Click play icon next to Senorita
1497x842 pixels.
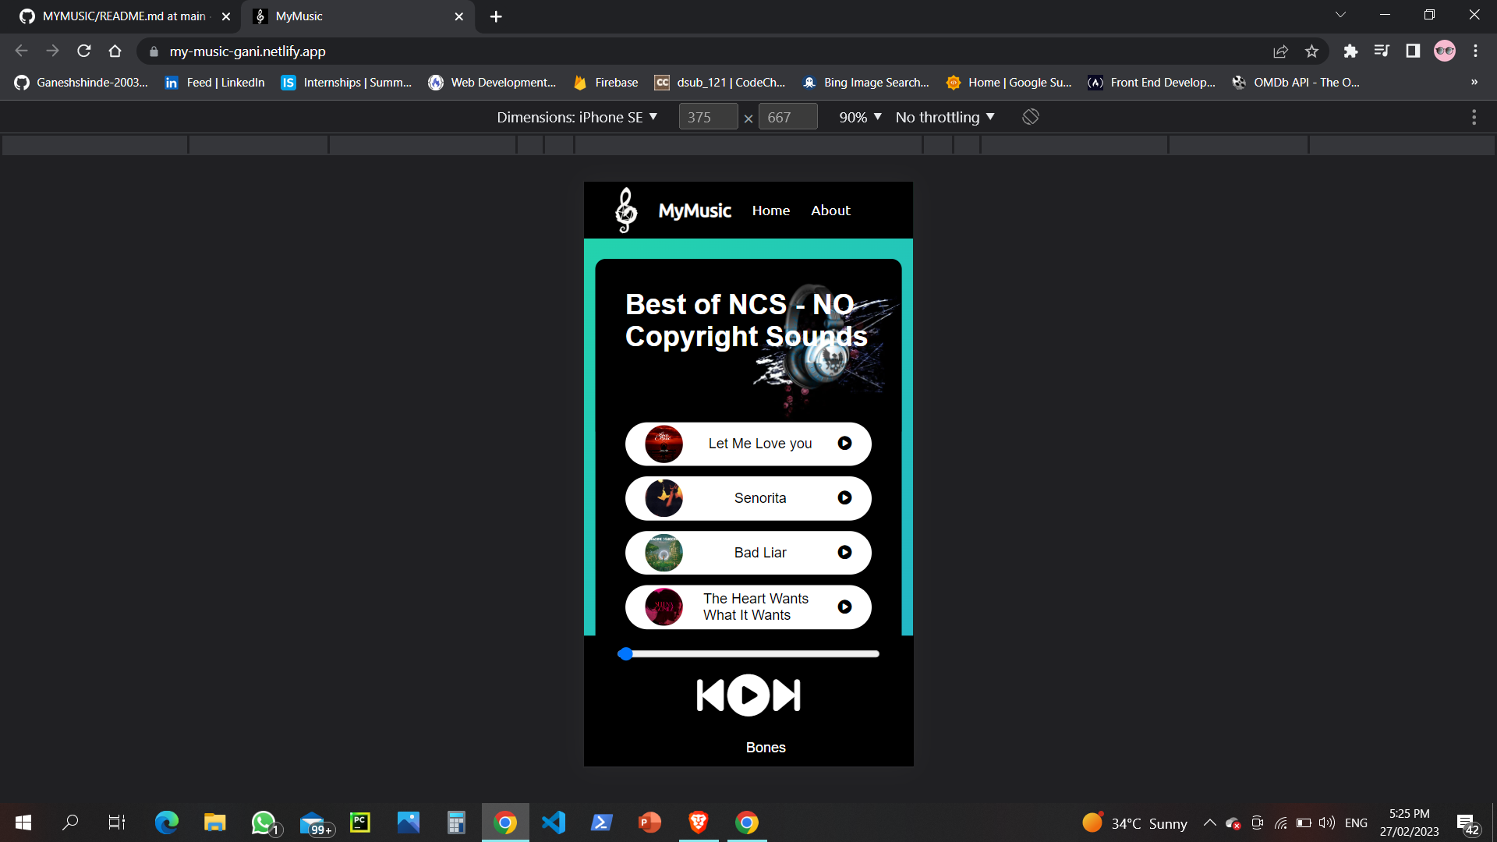(844, 498)
